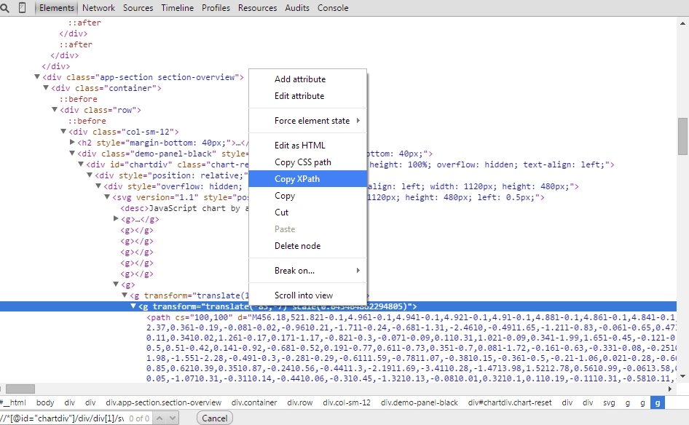Image resolution: width=689 pixels, height=425 pixels.
Task: Select Copy XPath from context menu
Action: coord(297,179)
